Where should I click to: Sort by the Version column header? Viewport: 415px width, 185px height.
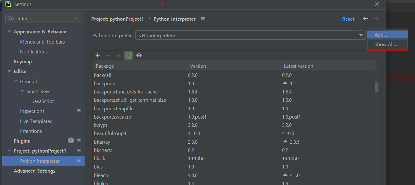234,66
